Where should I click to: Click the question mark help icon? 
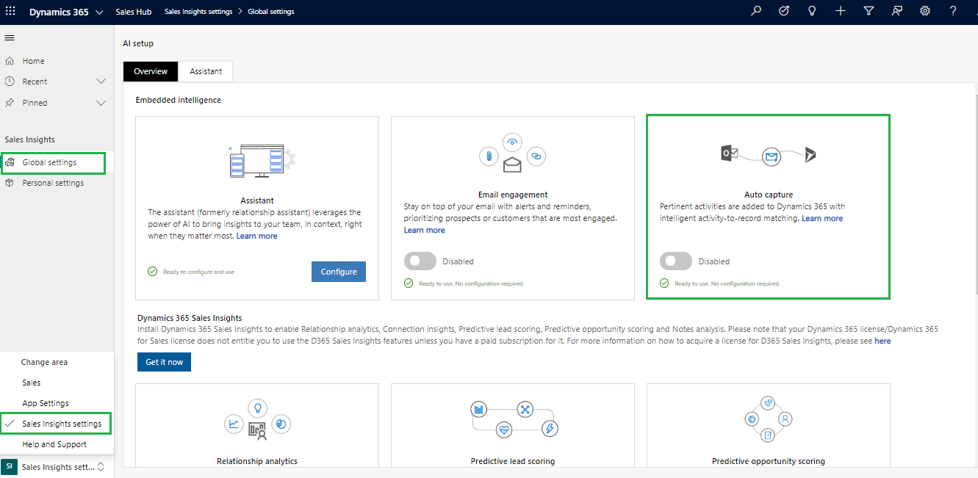[x=953, y=11]
